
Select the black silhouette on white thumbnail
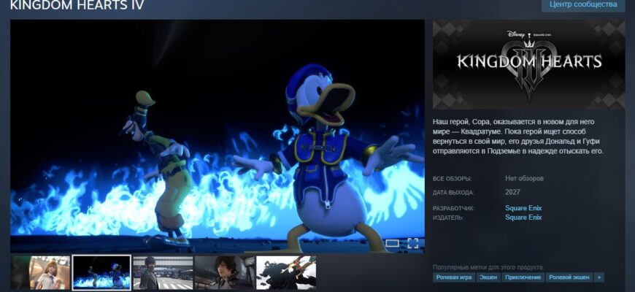[x=286, y=272]
